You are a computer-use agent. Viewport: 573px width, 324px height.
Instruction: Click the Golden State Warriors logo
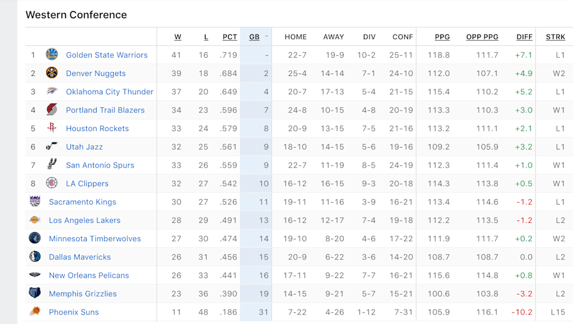pyautogui.click(x=52, y=55)
